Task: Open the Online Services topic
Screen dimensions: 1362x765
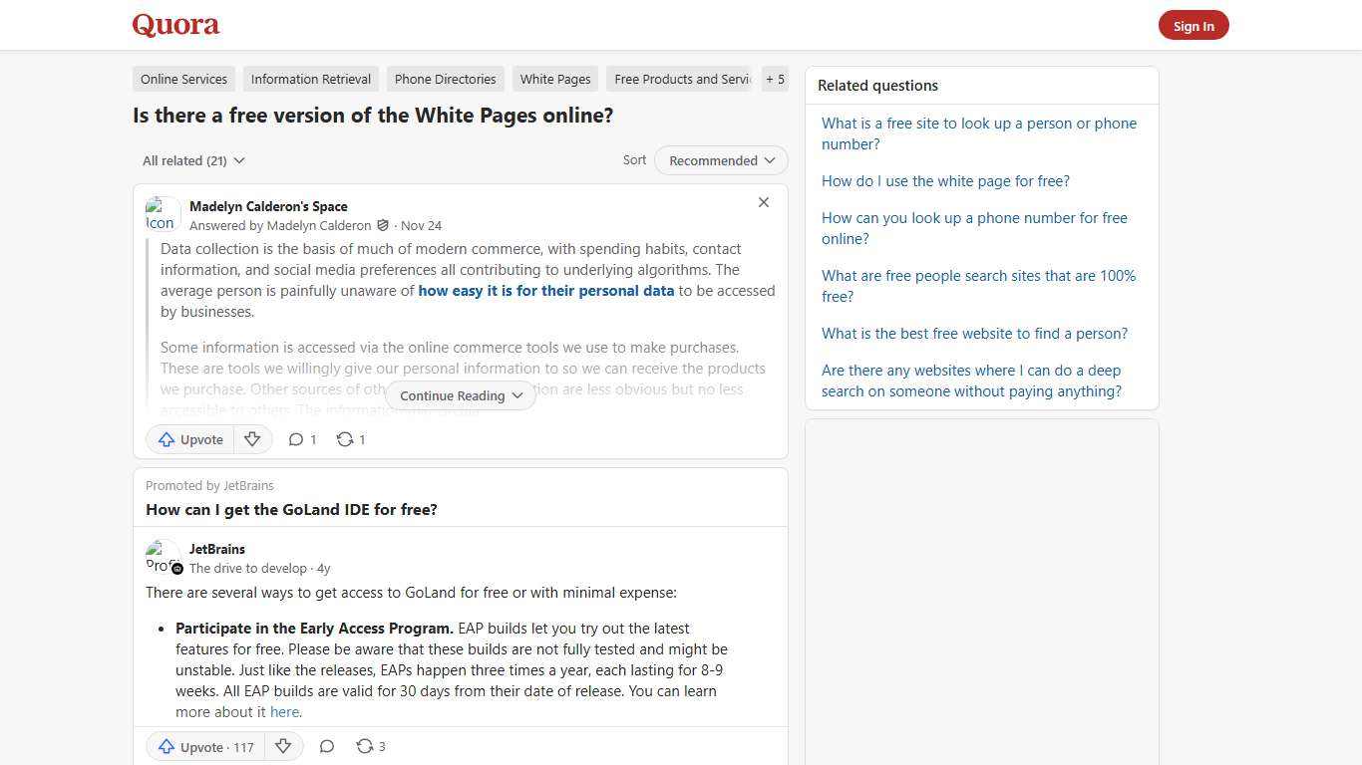Action: point(183,79)
